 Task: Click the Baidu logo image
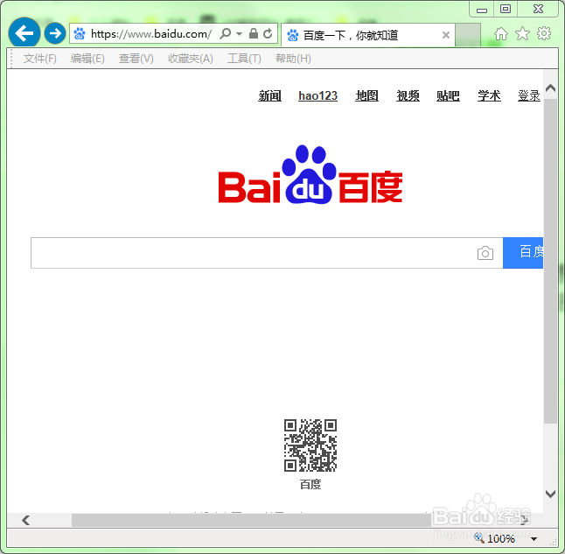coord(310,174)
